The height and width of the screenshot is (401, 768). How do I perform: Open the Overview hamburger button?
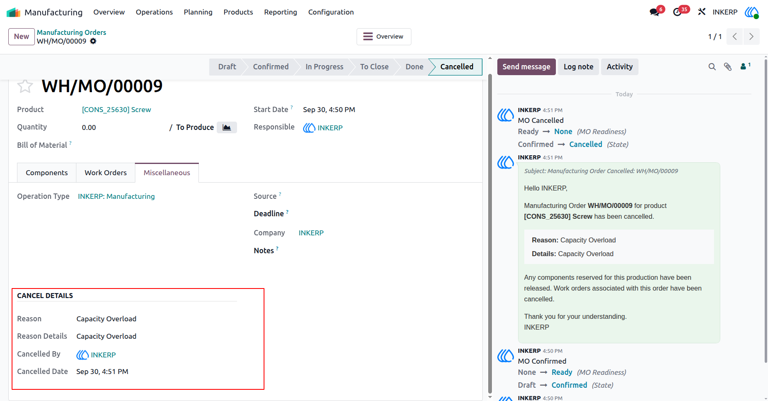pos(384,37)
